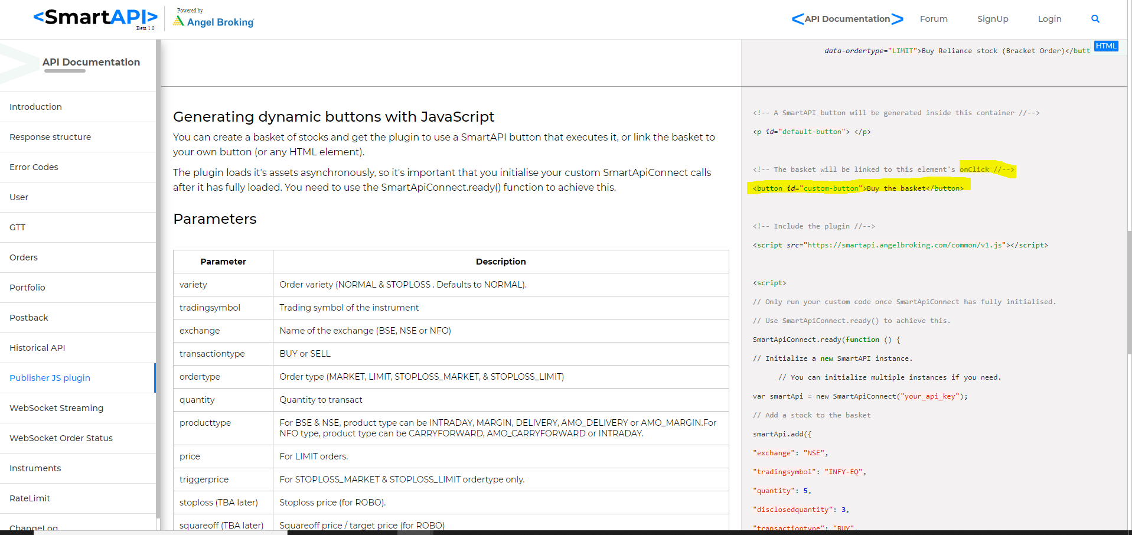Open Orders documentation
The height and width of the screenshot is (535, 1132).
[78, 257]
